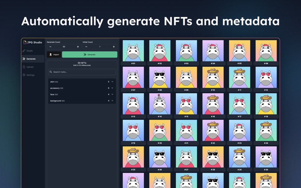Open the sunglasses hippo NFT #08
The image size is (301, 188).
(x=160, y=77)
